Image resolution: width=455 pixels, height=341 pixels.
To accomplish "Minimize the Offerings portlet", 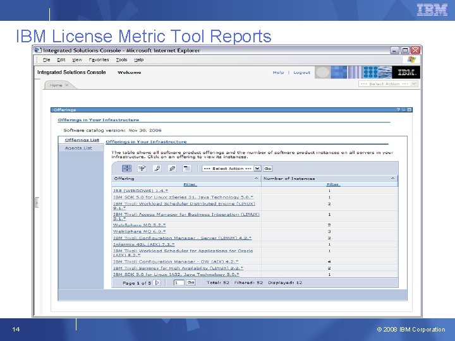I will tap(404, 110).
